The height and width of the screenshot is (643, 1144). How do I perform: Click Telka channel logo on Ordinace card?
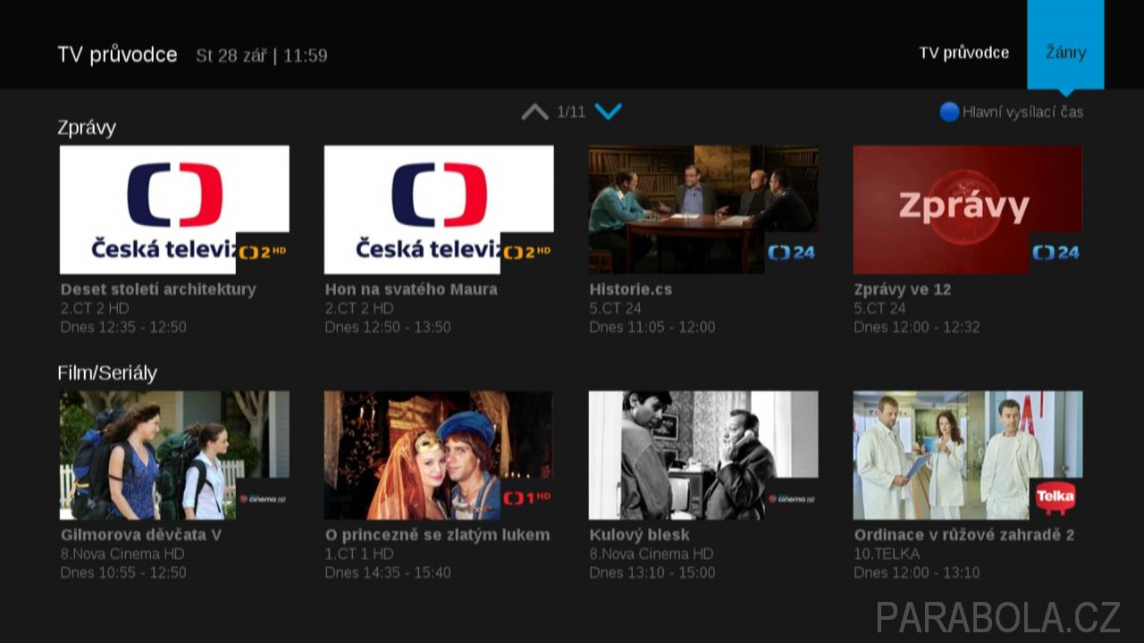coord(1056,498)
